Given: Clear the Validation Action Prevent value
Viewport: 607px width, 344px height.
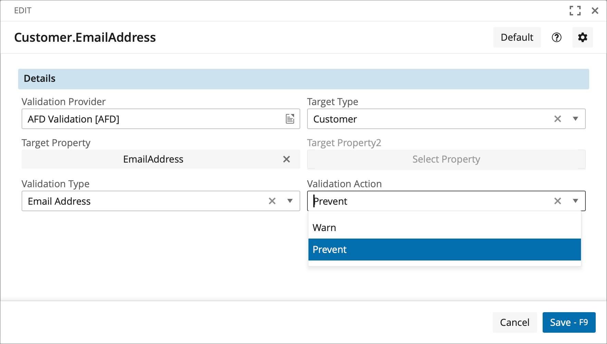Looking at the screenshot, I should coord(557,201).
